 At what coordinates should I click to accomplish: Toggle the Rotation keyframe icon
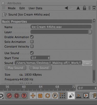pyautogui.click(x=48, y=96)
